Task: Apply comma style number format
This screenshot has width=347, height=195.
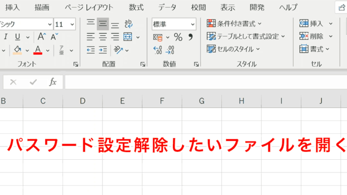Action: 190,37
